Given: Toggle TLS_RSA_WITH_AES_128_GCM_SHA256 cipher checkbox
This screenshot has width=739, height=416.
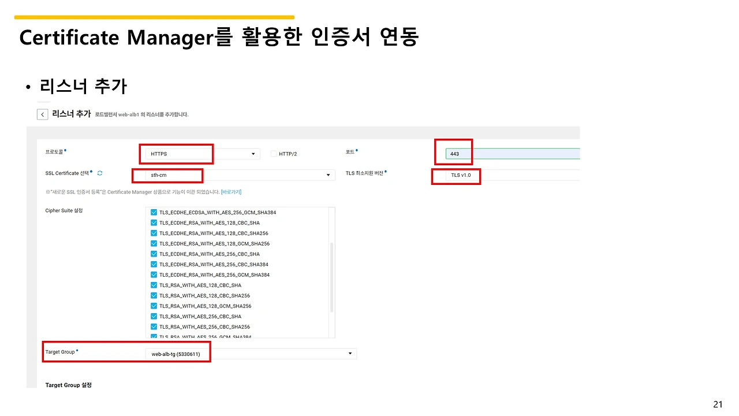Looking at the screenshot, I should click(154, 306).
